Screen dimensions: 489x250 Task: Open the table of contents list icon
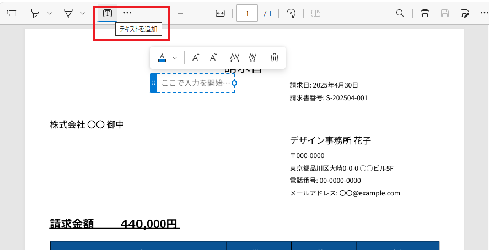[12, 13]
